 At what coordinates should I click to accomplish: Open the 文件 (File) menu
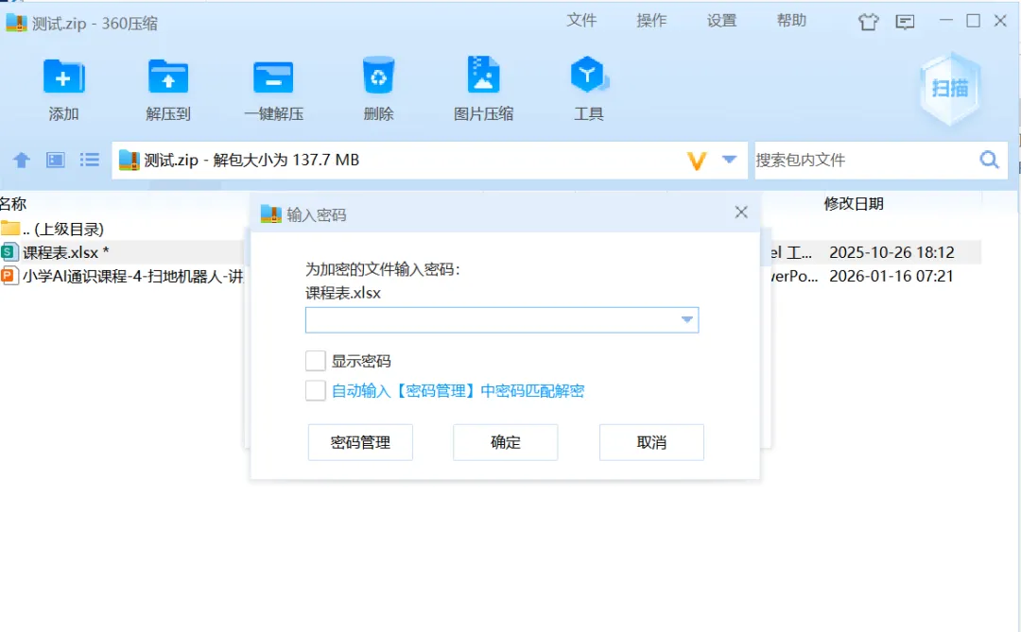[x=583, y=21]
